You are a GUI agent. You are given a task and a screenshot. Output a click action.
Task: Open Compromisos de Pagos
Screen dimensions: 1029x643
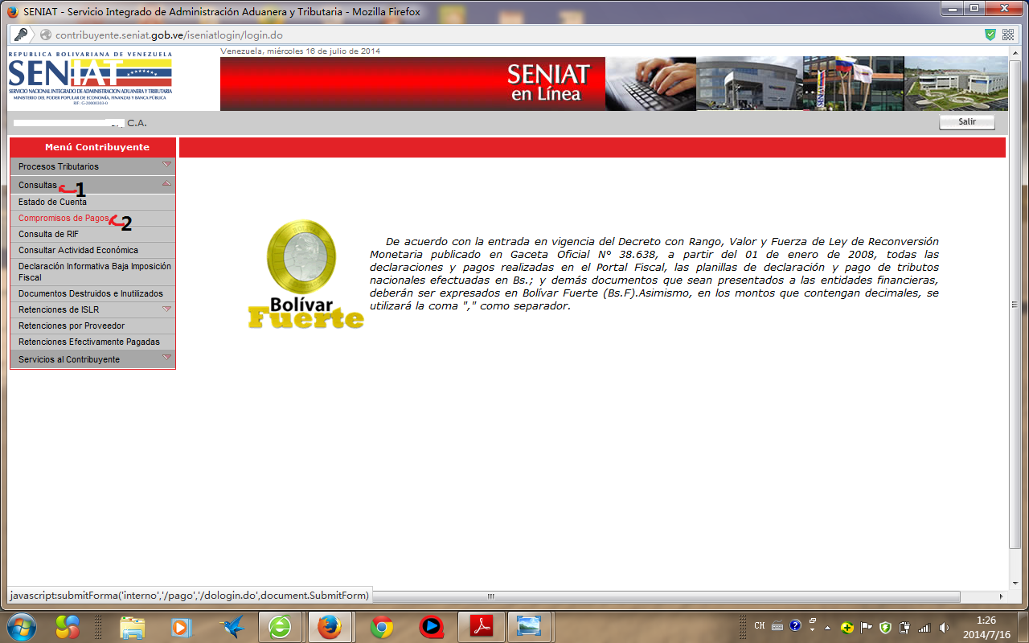[92, 218]
